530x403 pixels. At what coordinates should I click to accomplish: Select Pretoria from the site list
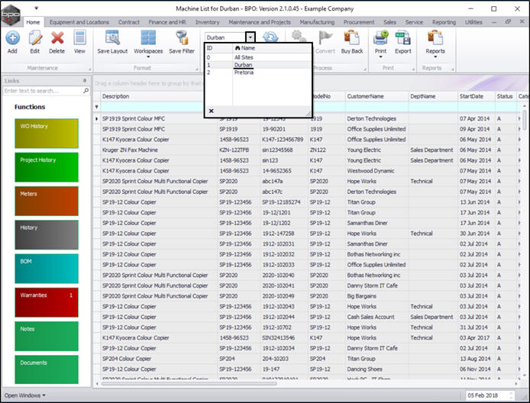pyautogui.click(x=244, y=73)
